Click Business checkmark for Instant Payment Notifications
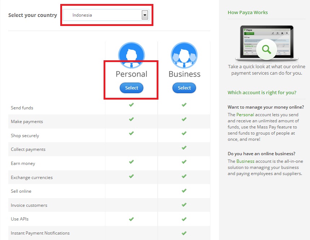The width and height of the screenshot is (310, 240). coord(184,233)
